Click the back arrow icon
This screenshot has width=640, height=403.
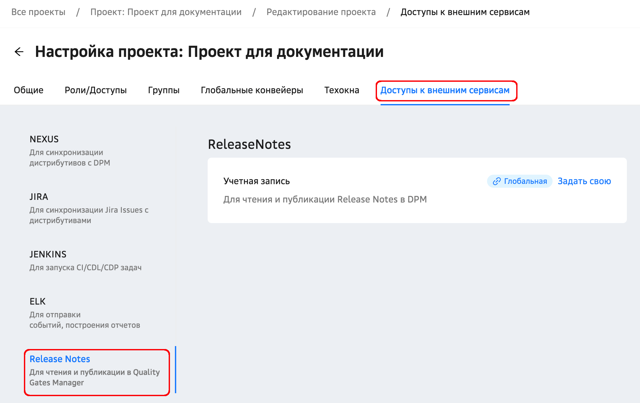[19, 52]
